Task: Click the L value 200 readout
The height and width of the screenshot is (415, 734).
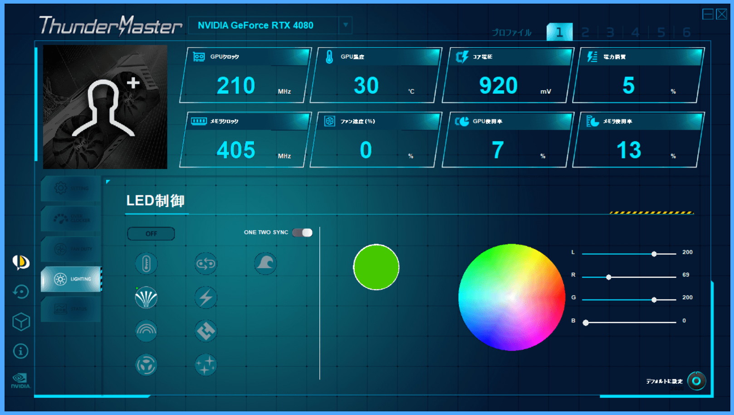Action: [687, 252]
